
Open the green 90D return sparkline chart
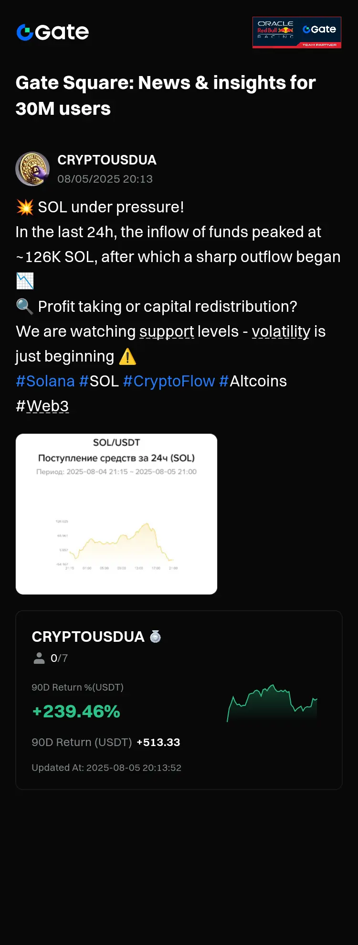tap(272, 703)
